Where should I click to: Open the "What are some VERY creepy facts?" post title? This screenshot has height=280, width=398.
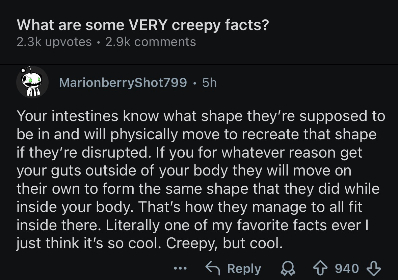[143, 26]
